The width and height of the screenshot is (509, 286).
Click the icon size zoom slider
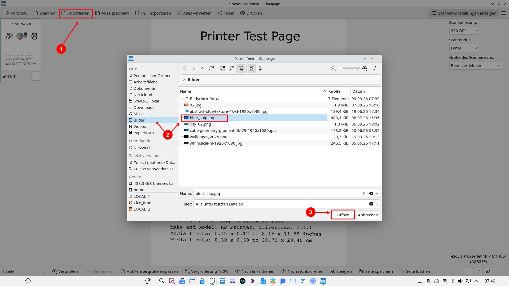[349, 68]
